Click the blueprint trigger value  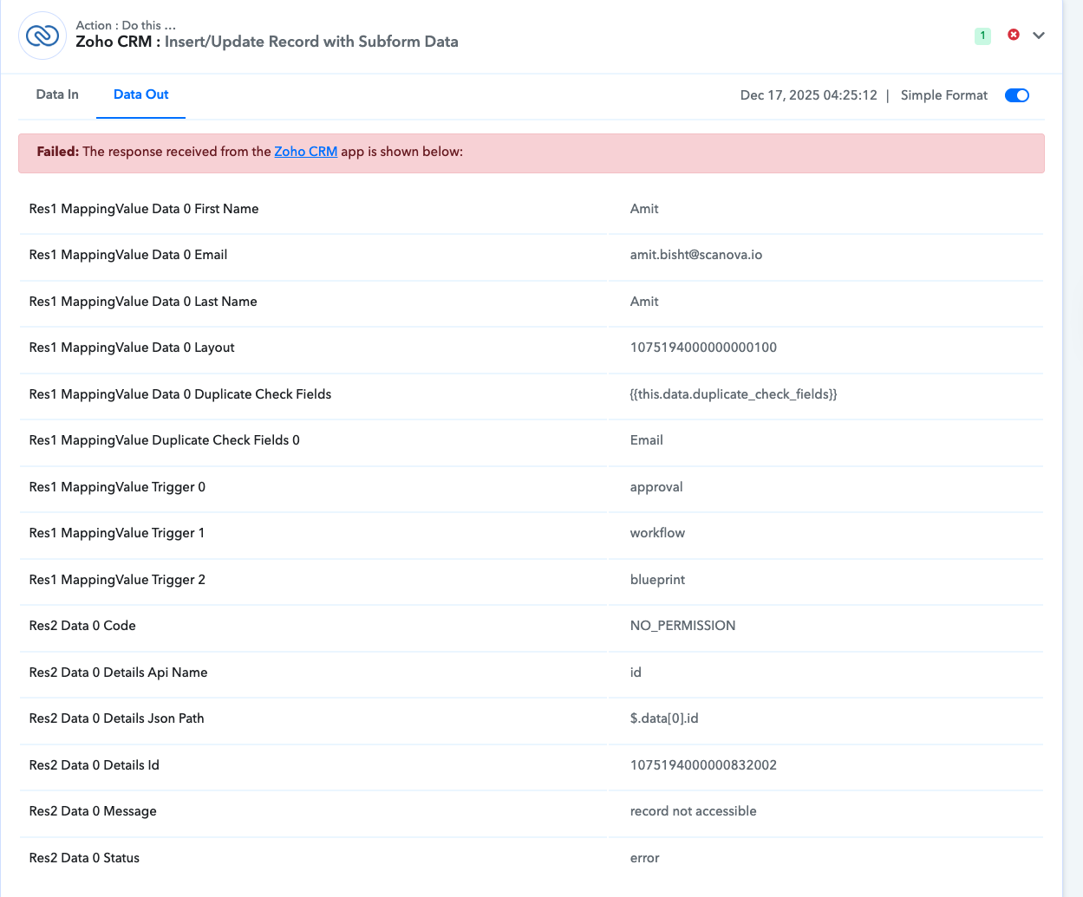[x=657, y=580]
